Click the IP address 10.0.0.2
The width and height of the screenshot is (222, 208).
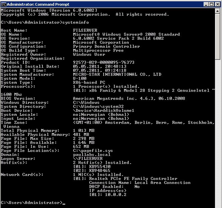116,195
